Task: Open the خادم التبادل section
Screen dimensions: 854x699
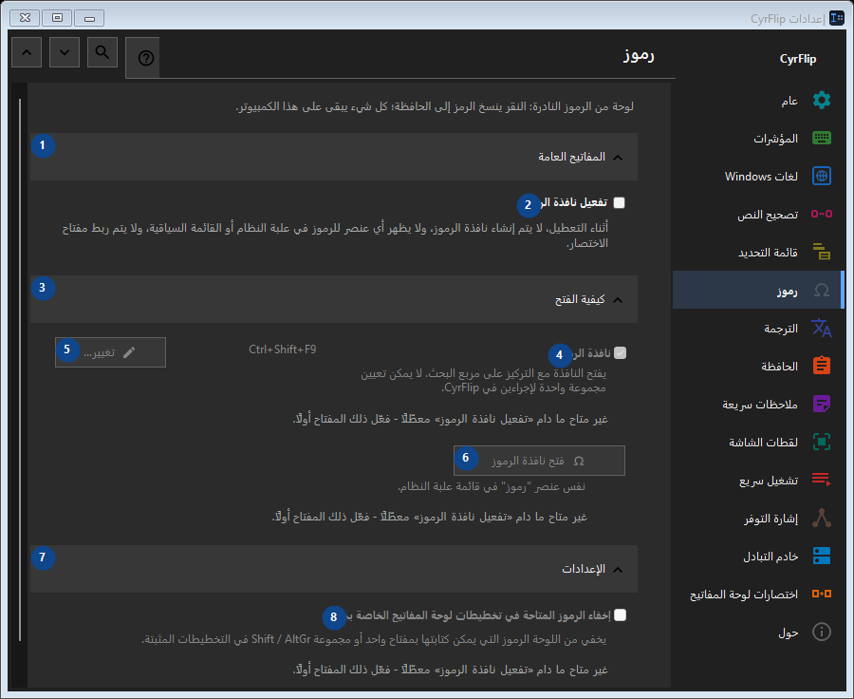Action: [x=759, y=556]
